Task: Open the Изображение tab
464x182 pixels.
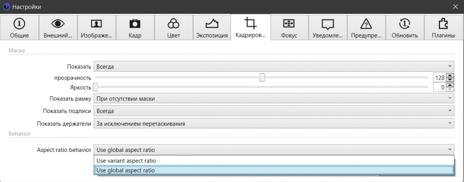Action: (97, 27)
